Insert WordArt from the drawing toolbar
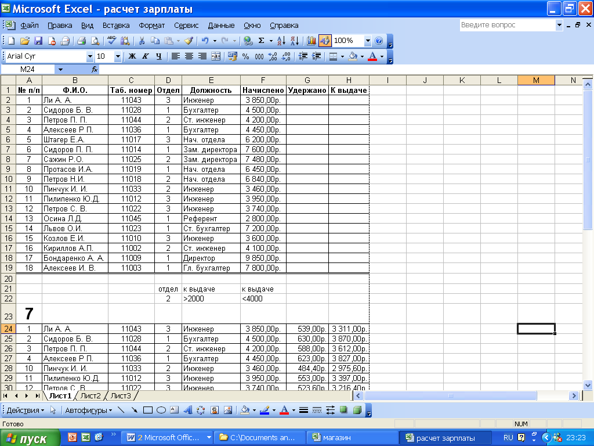The height and width of the screenshot is (446, 594). (x=188, y=410)
